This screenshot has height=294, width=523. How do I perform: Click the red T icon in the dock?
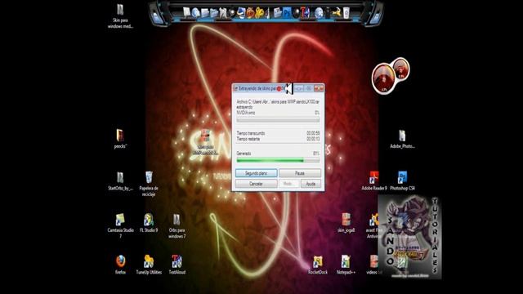(x=304, y=13)
